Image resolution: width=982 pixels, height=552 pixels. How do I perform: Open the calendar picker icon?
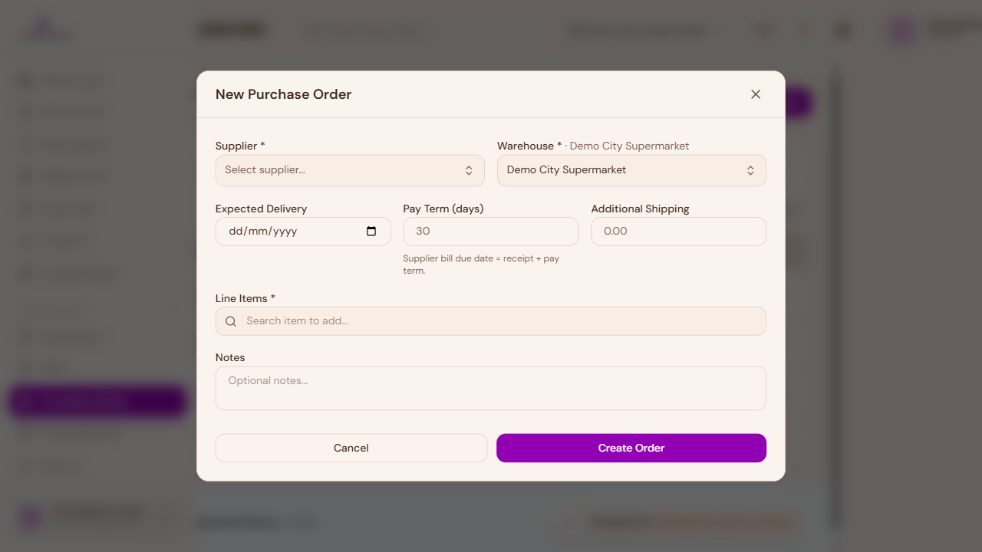371,232
